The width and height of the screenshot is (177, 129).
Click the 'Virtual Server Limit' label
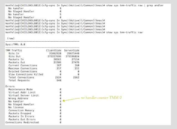click(24, 95)
